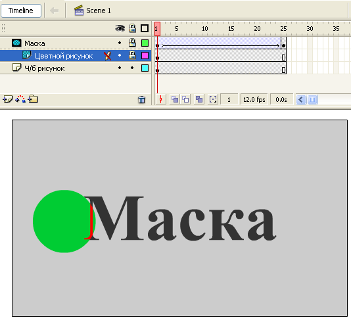Viewport: 351px width, 322px height.
Task: Select the Цветной рисунок layer
Action: click(x=76, y=55)
